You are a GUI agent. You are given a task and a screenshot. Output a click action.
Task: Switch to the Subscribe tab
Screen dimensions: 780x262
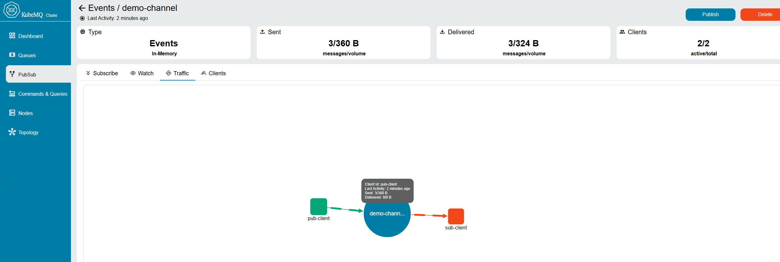(102, 73)
